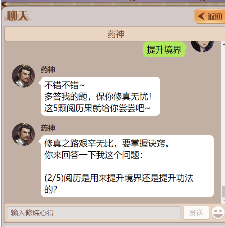Click the upper 药神 avatar portrait
The height and width of the screenshot is (227, 225).
(x=23, y=76)
